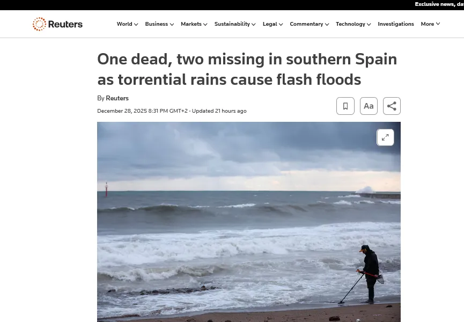The width and height of the screenshot is (464, 322).
Task: Click the Reuters author byline link
Action: (x=117, y=98)
